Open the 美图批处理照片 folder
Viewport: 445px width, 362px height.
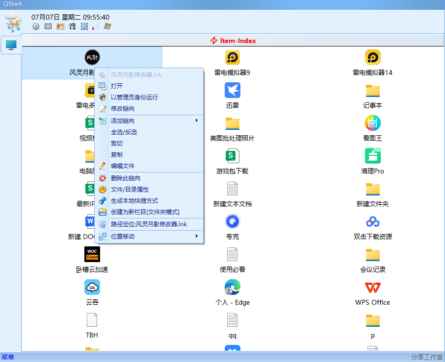click(x=233, y=123)
